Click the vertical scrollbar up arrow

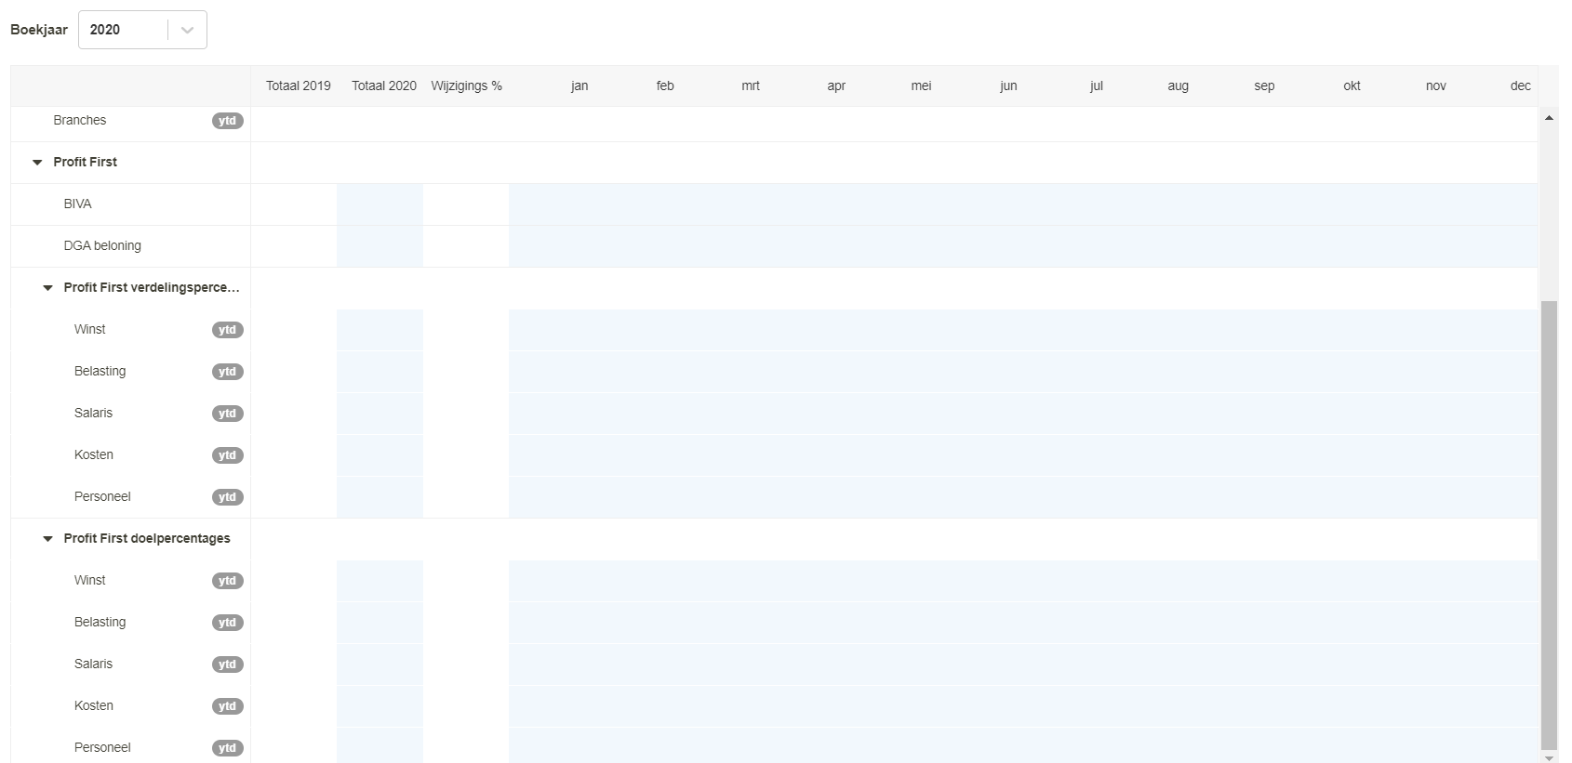(x=1549, y=117)
